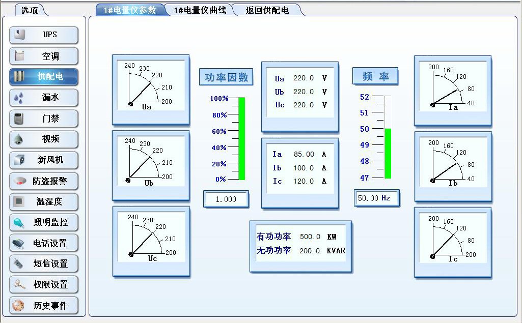Image resolution: width=522 pixels, height=323 pixels.
Task: Go to the 门禁 access control page
Action: click(x=44, y=119)
